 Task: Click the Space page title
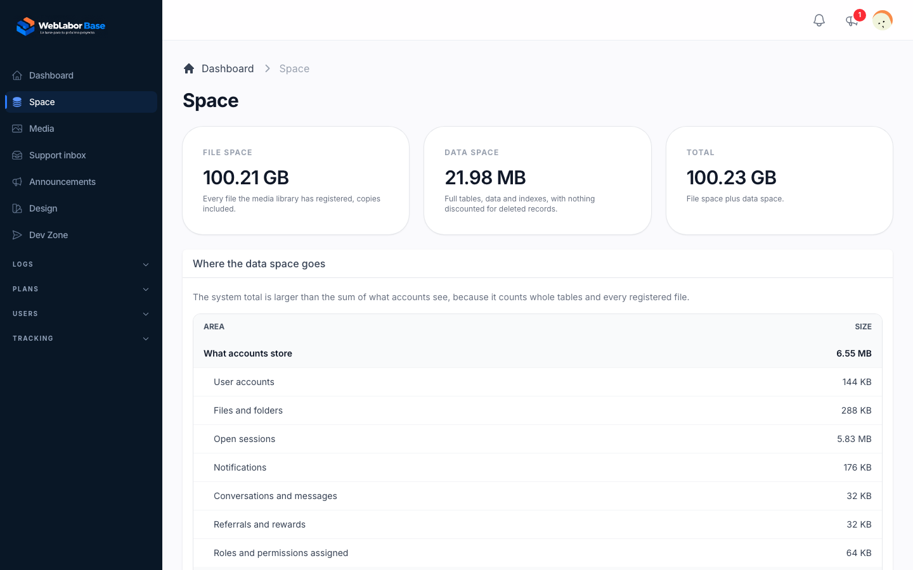coord(210,101)
